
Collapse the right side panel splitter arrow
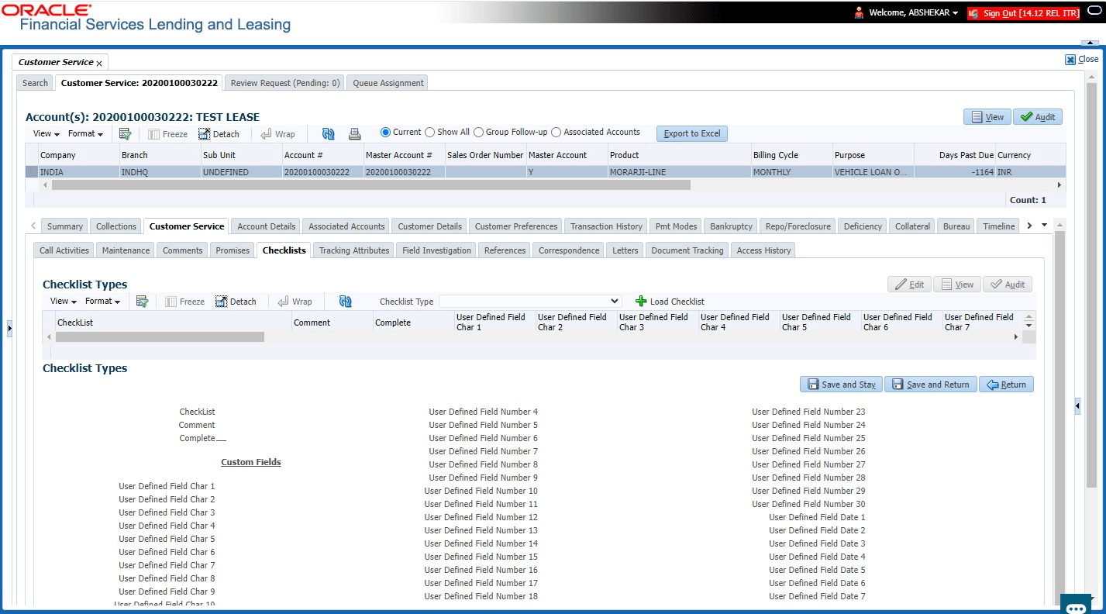click(1077, 405)
